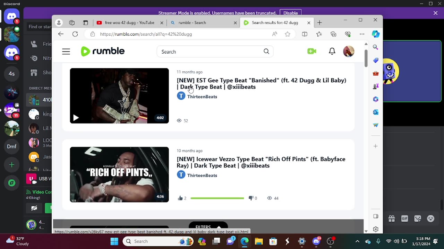
Task: Open Edge sidebar tools briefcase icon
Action: (376, 73)
